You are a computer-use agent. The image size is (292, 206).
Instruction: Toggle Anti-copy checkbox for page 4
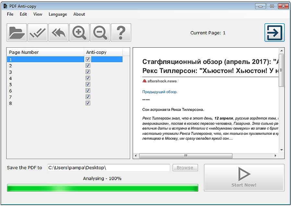[x=88, y=78]
